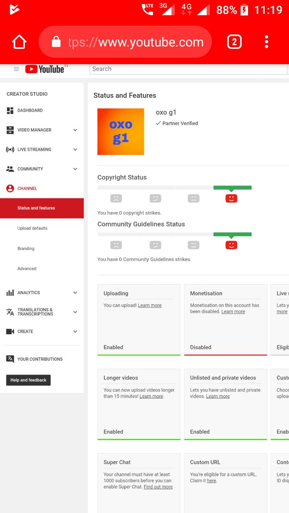
Task: Click the Creator Studio heading
Action: pyautogui.click(x=27, y=94)
